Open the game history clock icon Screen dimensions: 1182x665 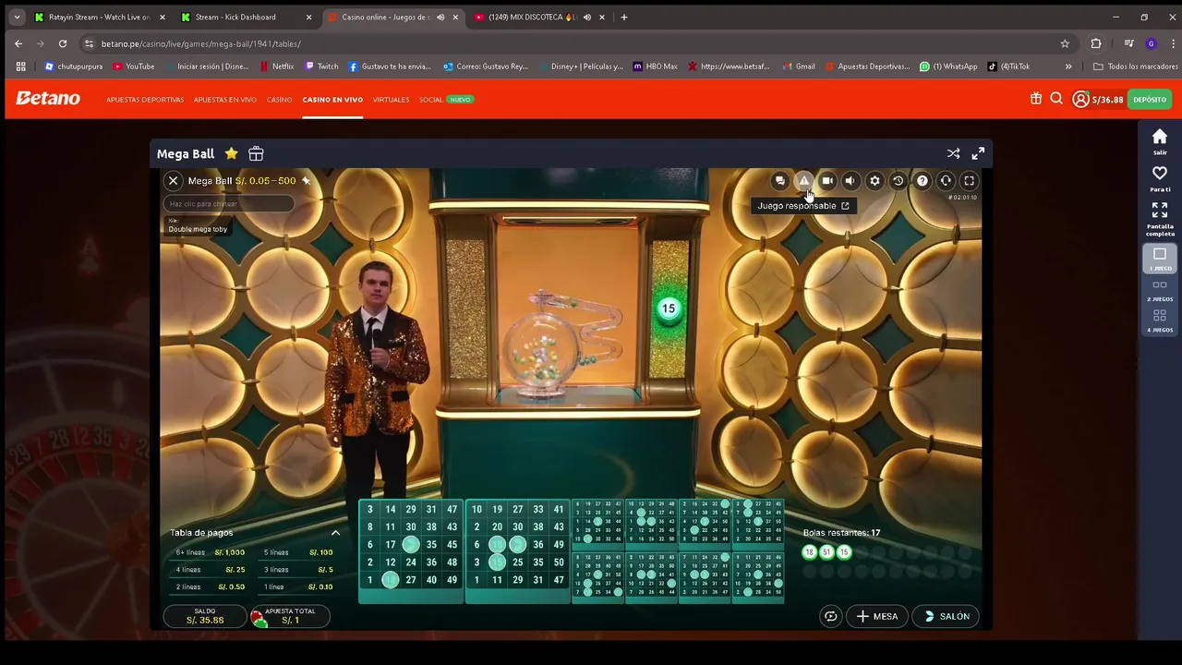point(898,181)
